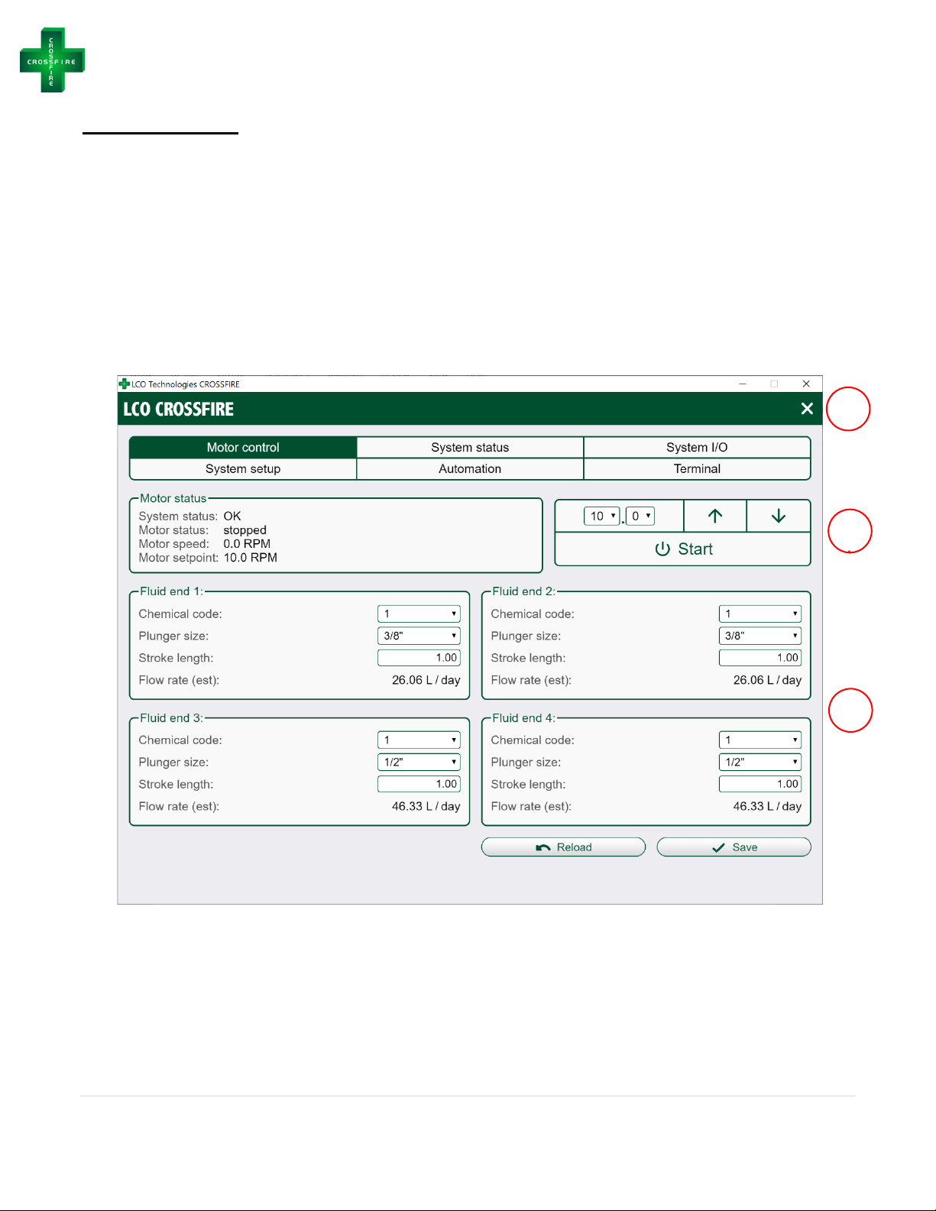Save the fluid end settings
The image size is (936, 1211).
pyautogui.click(x=734, y=847)
